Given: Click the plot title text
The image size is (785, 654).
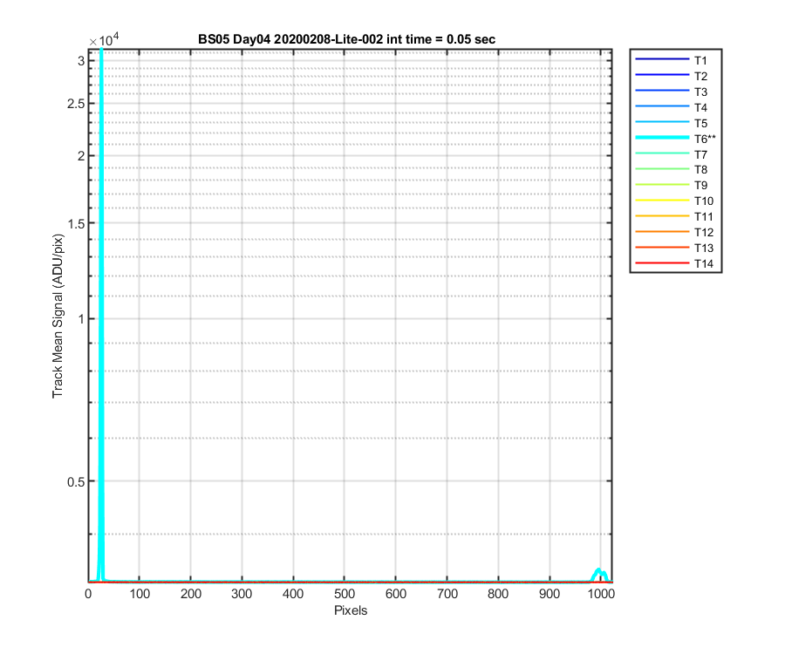Looking at the screenshot, I should 346,39.
